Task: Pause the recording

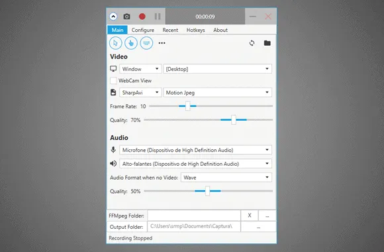Action: click(x=158, y=17)
